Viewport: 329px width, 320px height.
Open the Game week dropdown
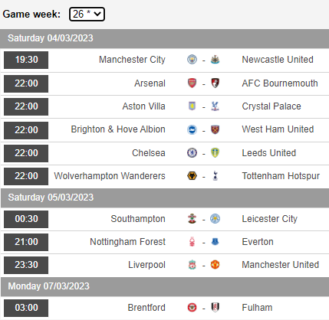pyautogui.click(x=87, y=14)
